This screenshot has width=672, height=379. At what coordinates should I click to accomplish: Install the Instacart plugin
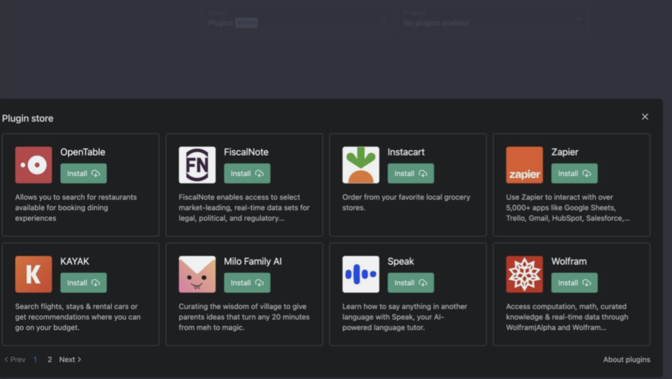[411, 173]
